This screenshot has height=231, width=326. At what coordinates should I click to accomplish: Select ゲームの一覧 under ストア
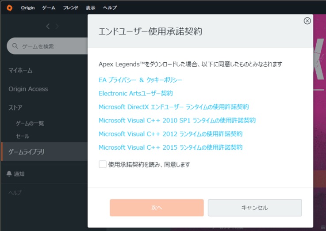[30, 123]
